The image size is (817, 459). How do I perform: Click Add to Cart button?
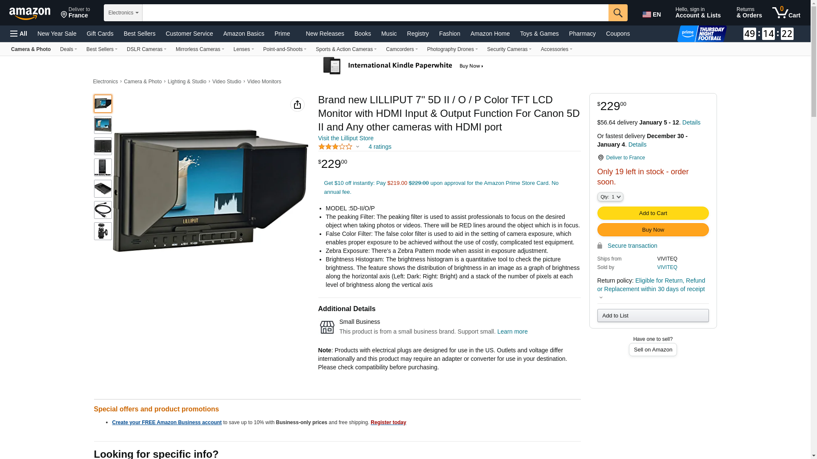pos(653,213)
